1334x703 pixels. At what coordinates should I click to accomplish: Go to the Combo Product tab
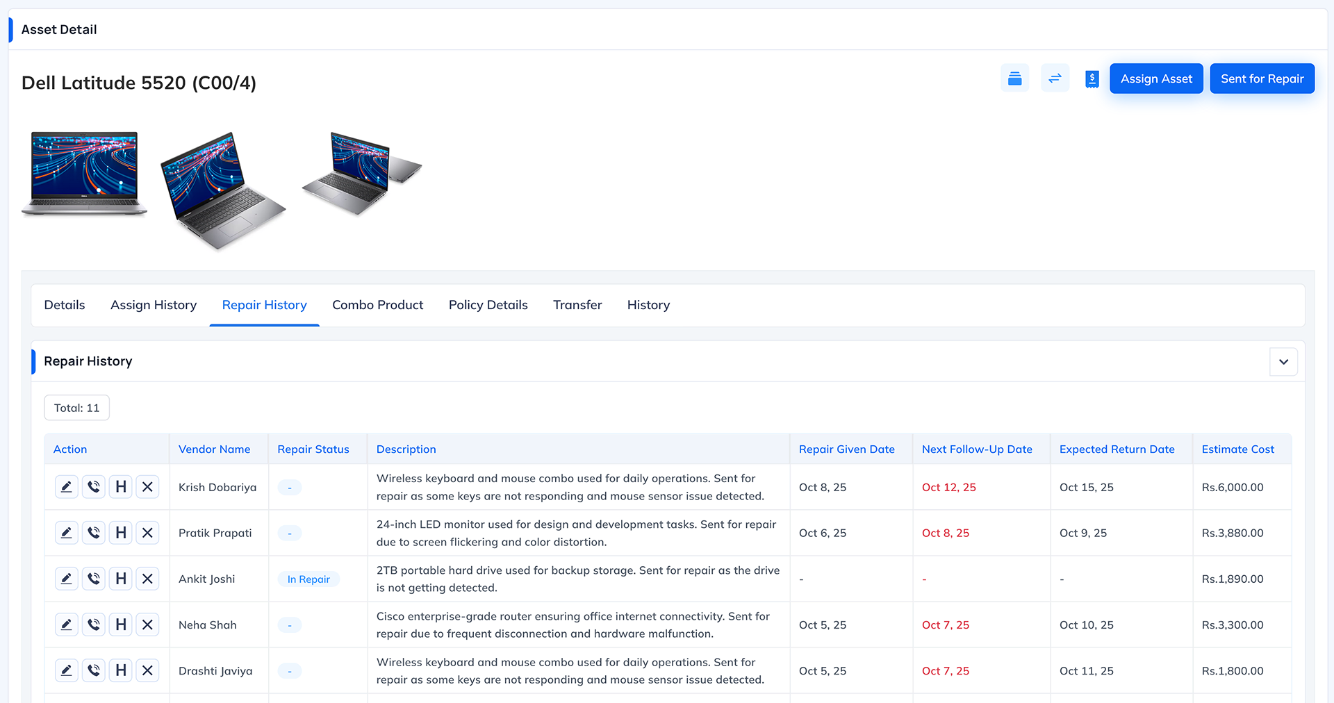click(x=377, y=305)
